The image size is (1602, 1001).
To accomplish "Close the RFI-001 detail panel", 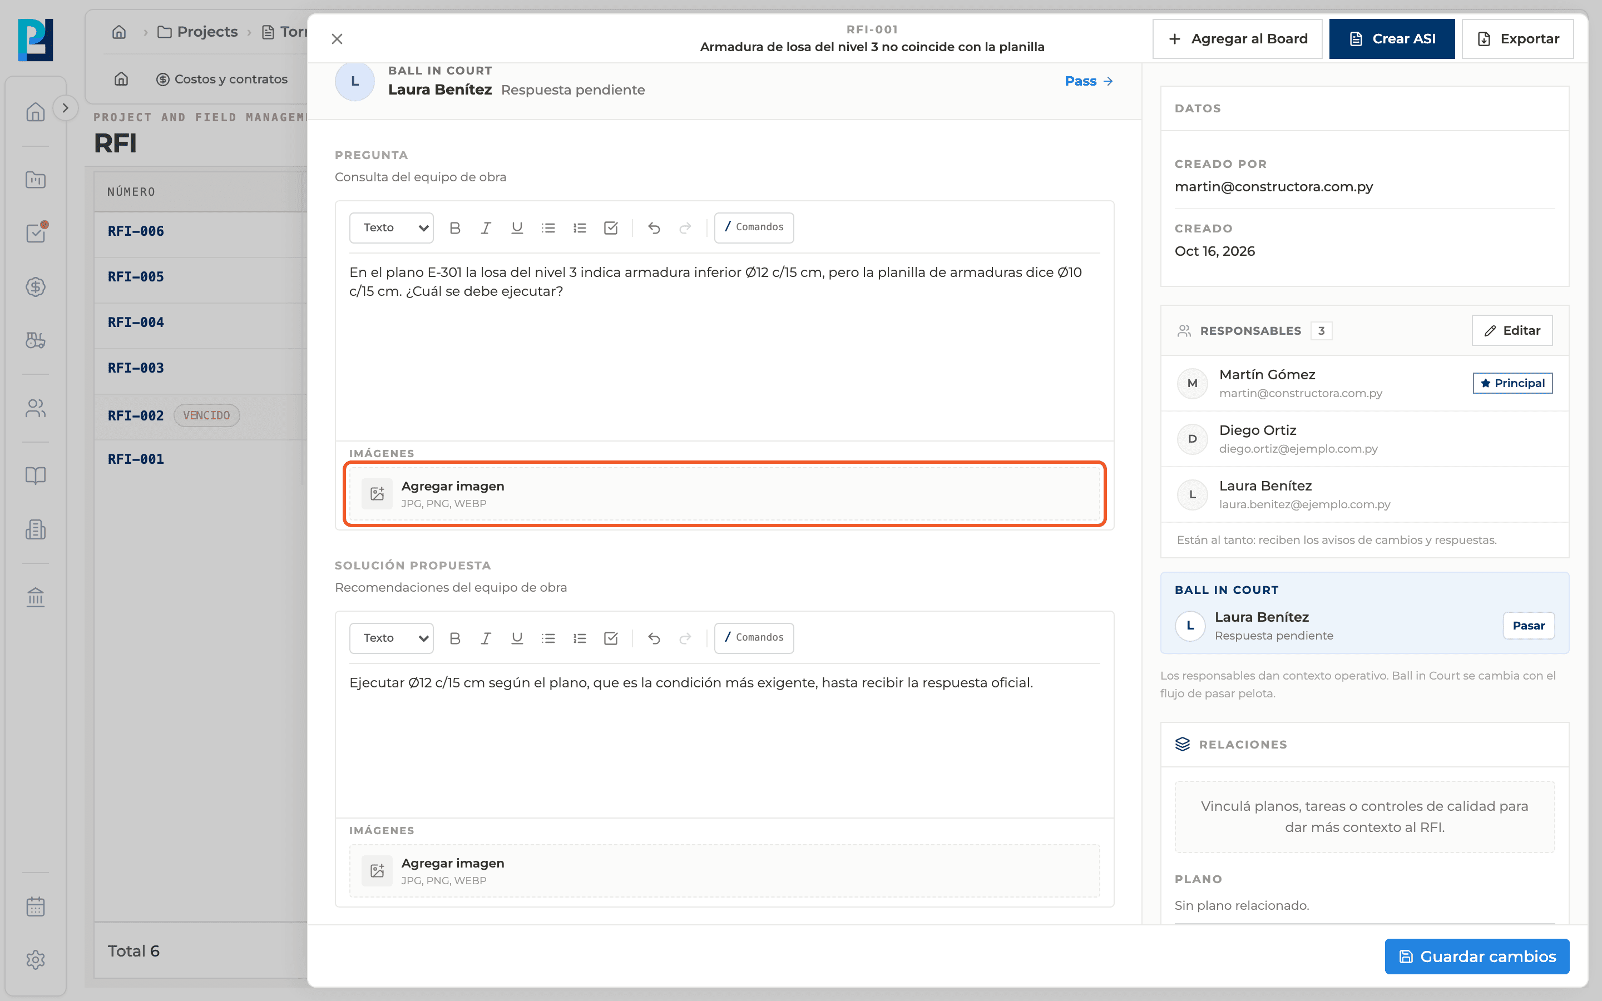I will (337, 39).
